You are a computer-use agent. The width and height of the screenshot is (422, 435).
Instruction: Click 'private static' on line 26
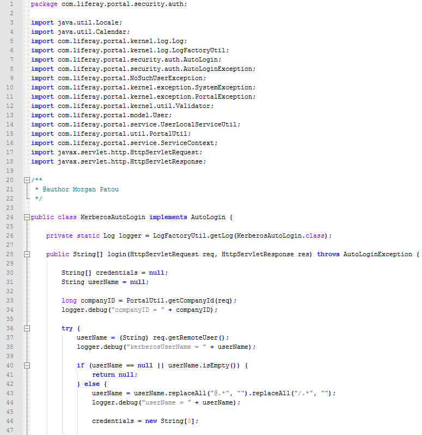[72, 236]
